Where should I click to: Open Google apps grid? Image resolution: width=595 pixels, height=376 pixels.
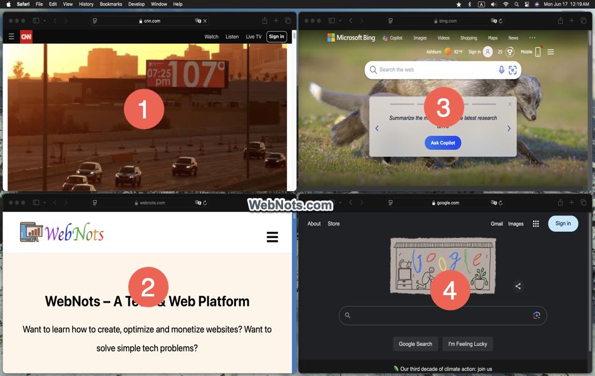pos(535,224)
